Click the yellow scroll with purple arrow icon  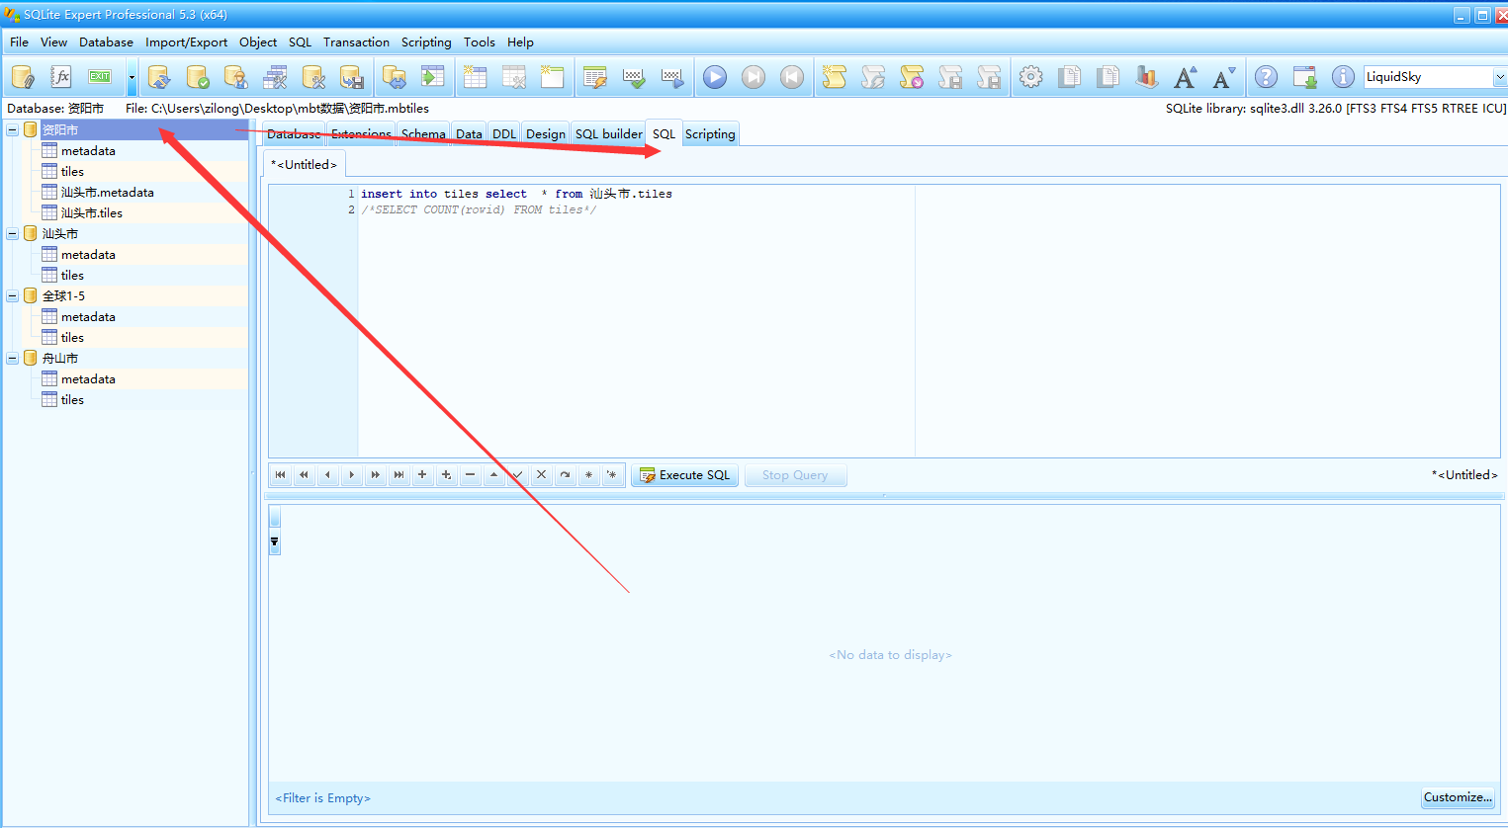(x=912, y=77)
